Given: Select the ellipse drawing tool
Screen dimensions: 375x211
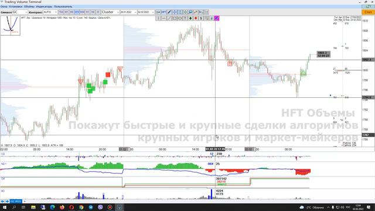Looking at the screenshot, I should (180, 18).
